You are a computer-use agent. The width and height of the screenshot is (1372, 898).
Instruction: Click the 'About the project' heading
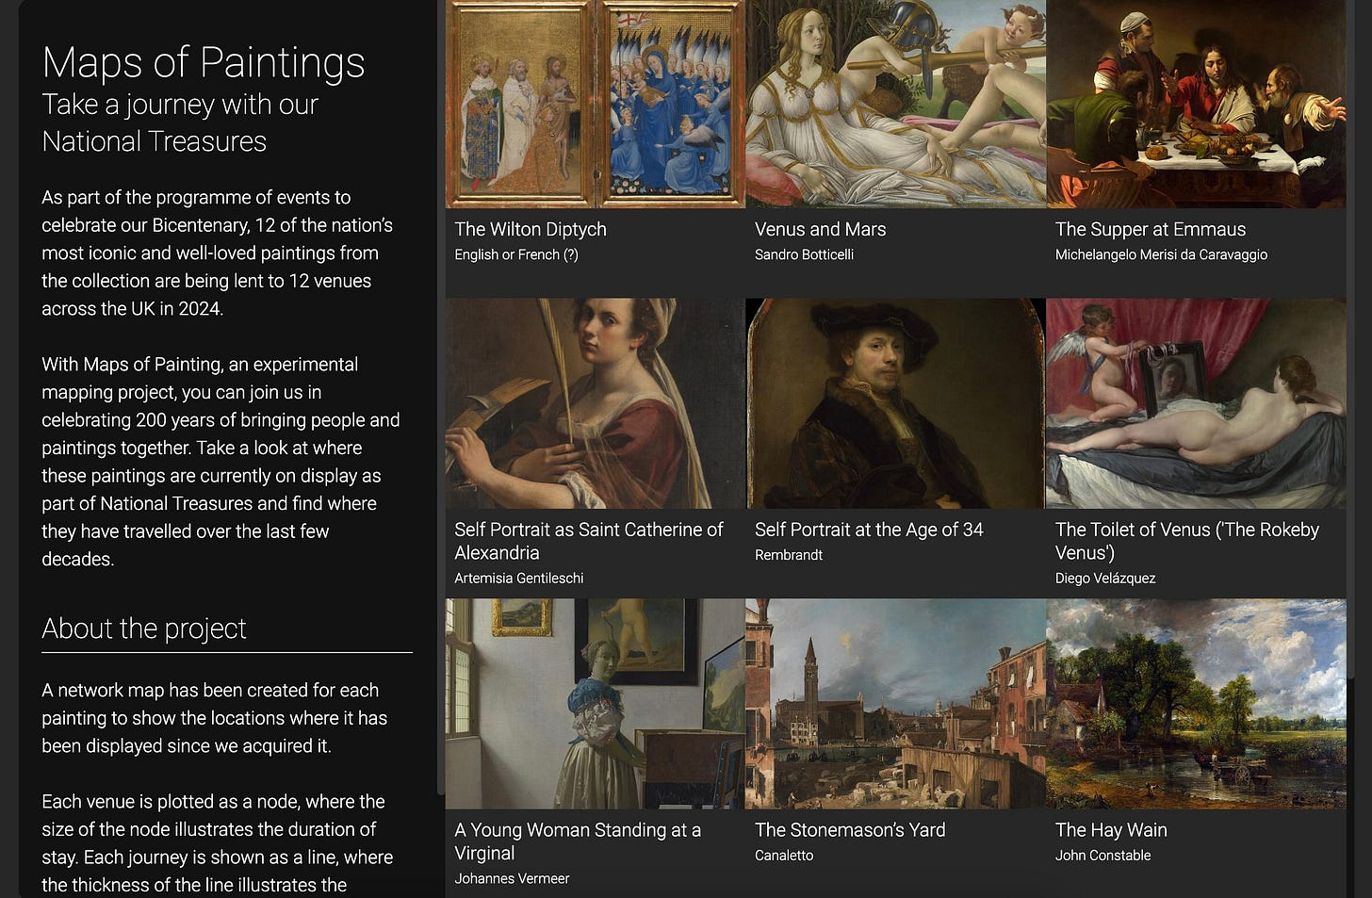point(144,629)
